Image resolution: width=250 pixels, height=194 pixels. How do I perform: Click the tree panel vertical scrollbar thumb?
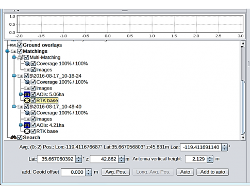[243, 107]
